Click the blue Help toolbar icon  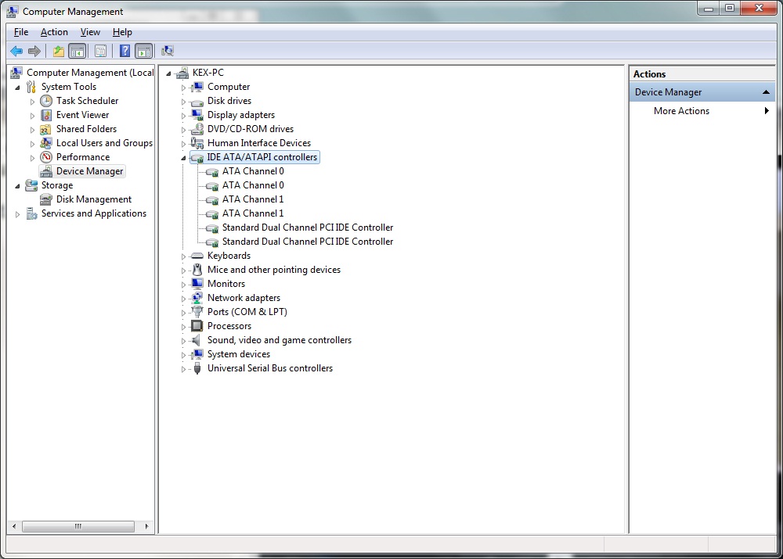[124, 51]
